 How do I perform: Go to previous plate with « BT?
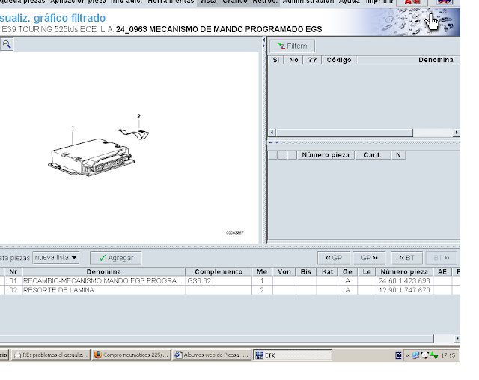tap(407, 258)
